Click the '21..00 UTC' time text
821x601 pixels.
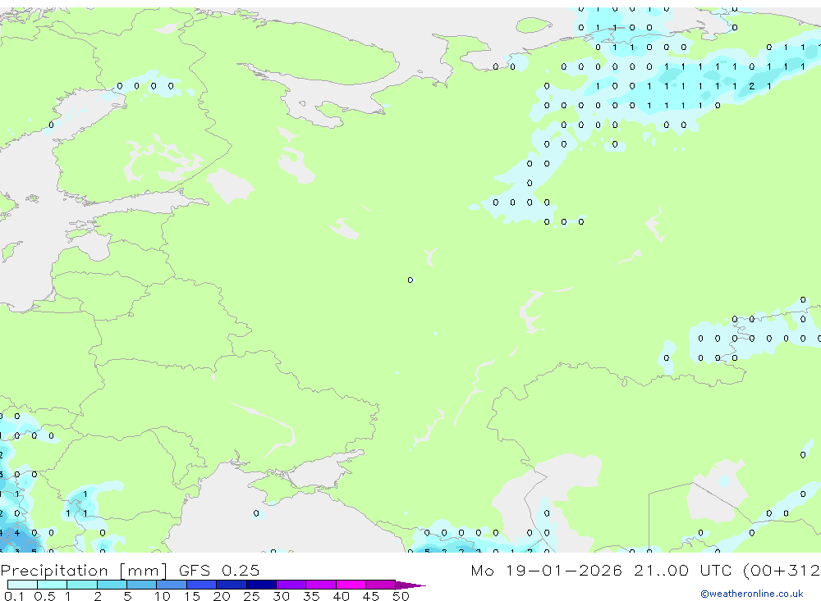(683, 570)
